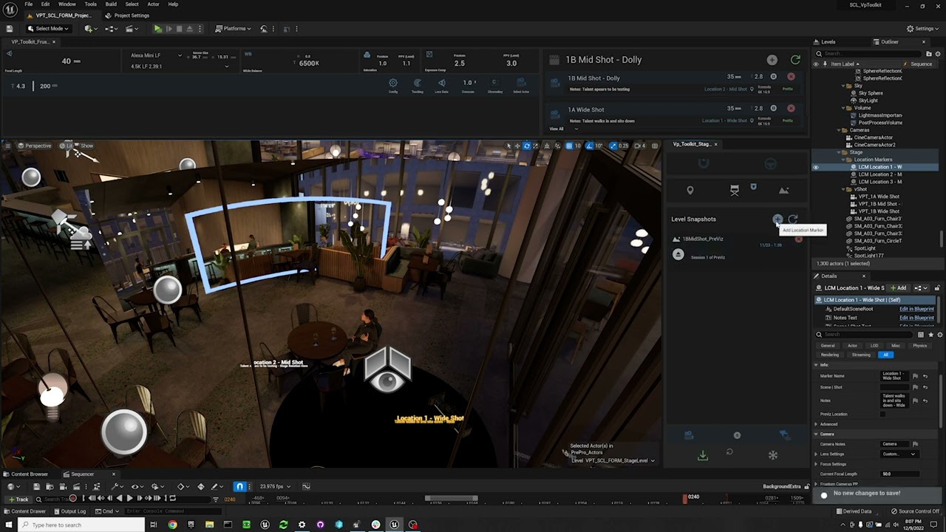The image size is (946, 532).
Task: Click the steering wheel icon in stage panel
Action: tap(771, 164)
